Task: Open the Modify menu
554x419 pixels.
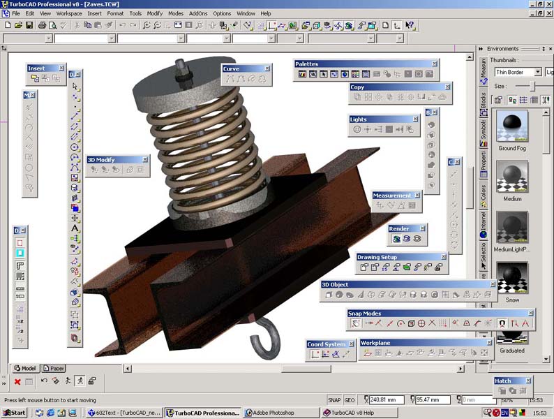Action: click(155, 13)
